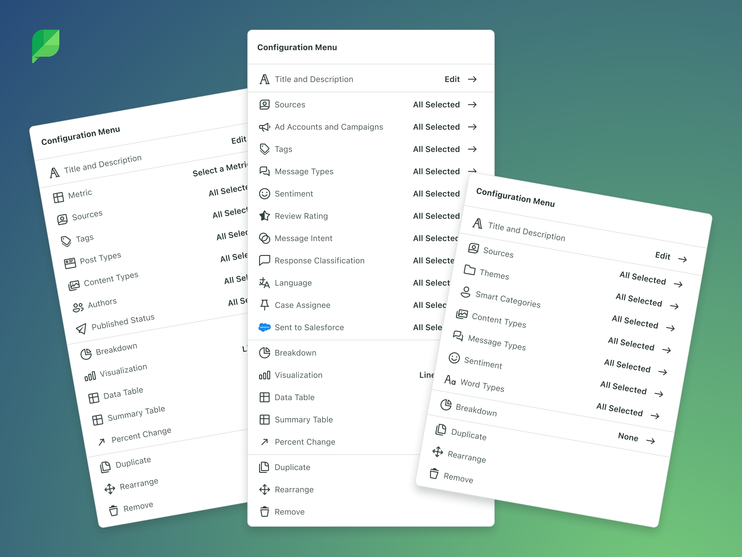Open Message Intent in center menu
This screenshot has width=742, height=557.
(x=303, y=238)
